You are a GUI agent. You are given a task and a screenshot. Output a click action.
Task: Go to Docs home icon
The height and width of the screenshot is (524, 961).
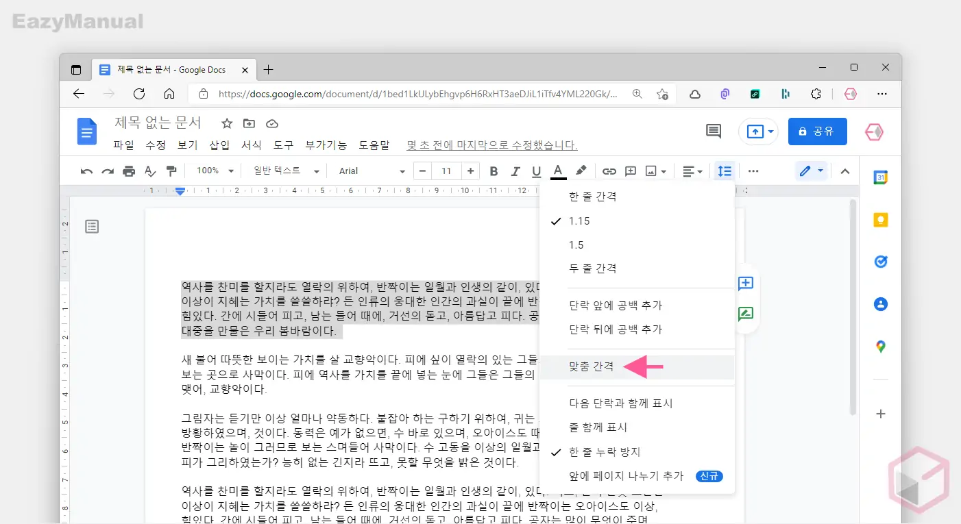[x=86, y=132]
